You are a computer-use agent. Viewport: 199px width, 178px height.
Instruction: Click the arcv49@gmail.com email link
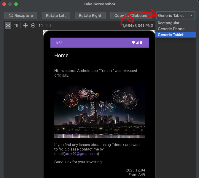(x=81, y=153)
